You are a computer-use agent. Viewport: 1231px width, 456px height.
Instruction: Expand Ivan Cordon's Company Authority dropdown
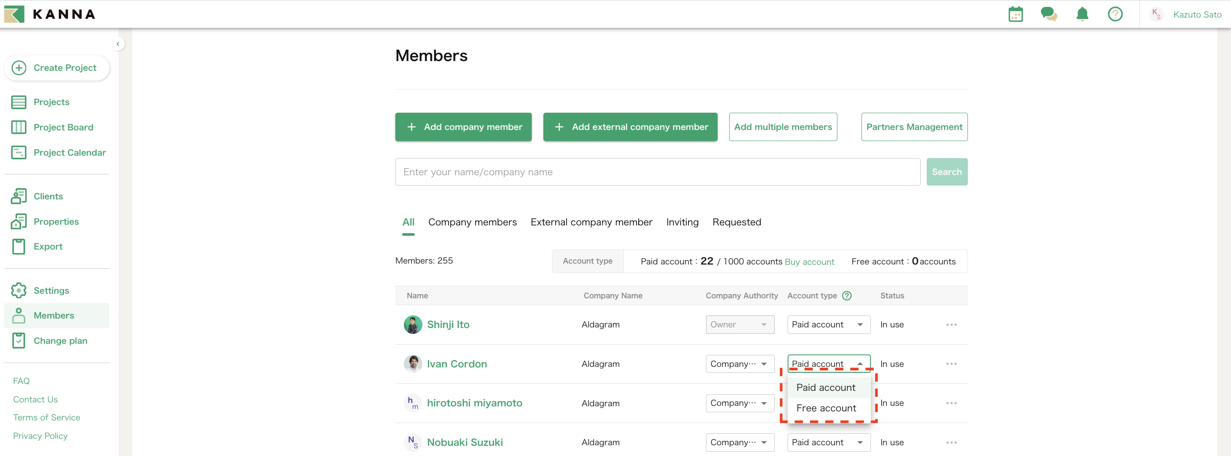[x=739, y=364]
